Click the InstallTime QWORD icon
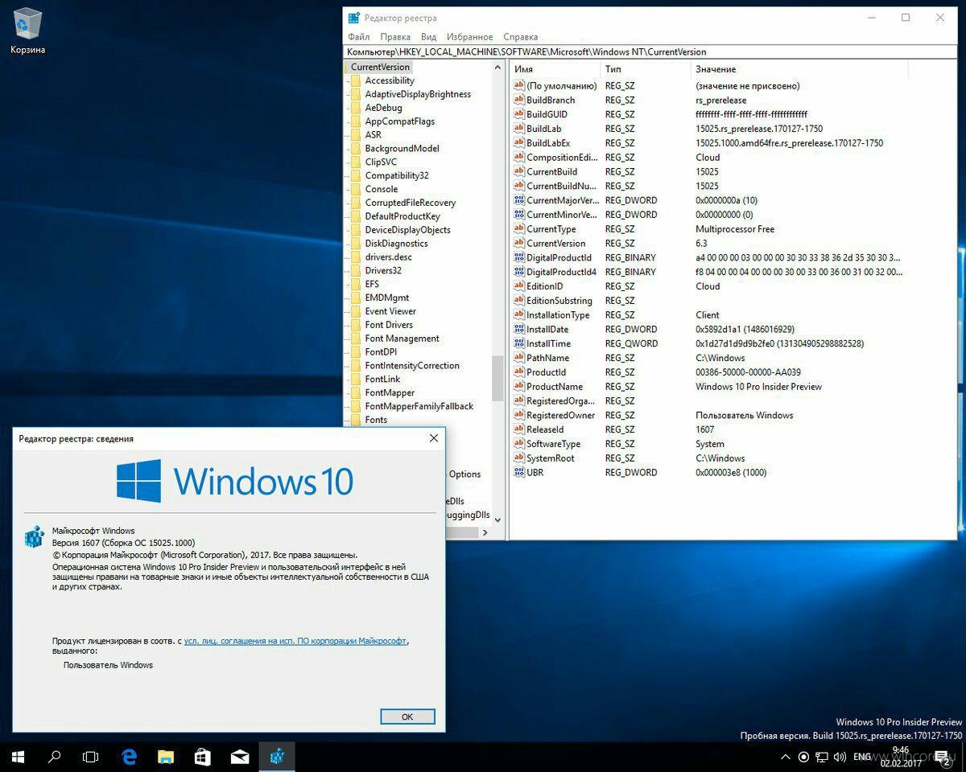This screenshot has width=966, height=772. [519, 343]
